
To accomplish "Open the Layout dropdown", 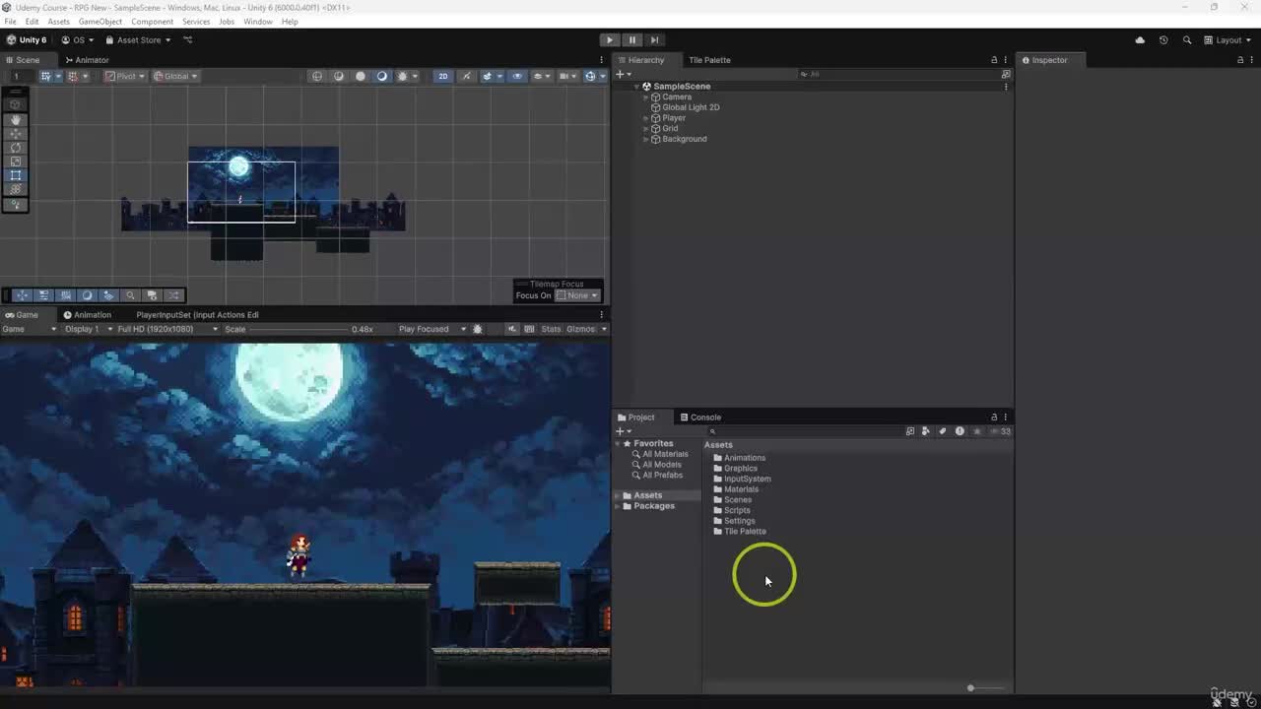I will [x=1228, y=40].
